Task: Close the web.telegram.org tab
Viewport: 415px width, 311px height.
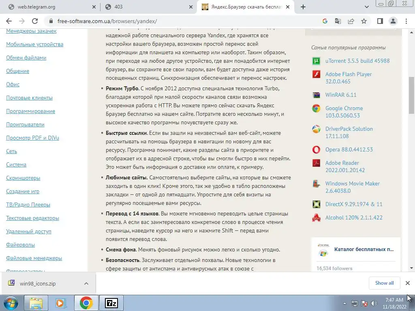Action: click(x=94, y=7)
